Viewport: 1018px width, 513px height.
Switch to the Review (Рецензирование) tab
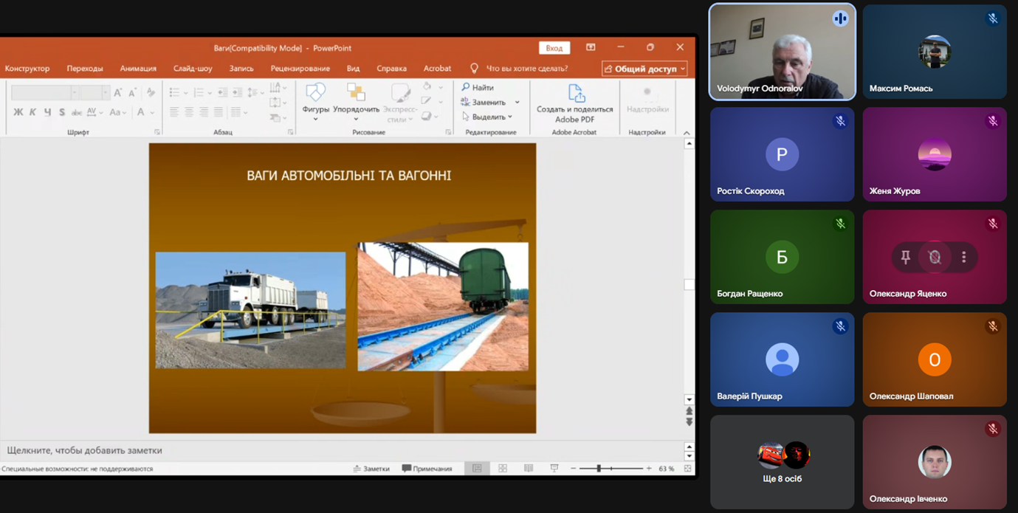[300, 69]
